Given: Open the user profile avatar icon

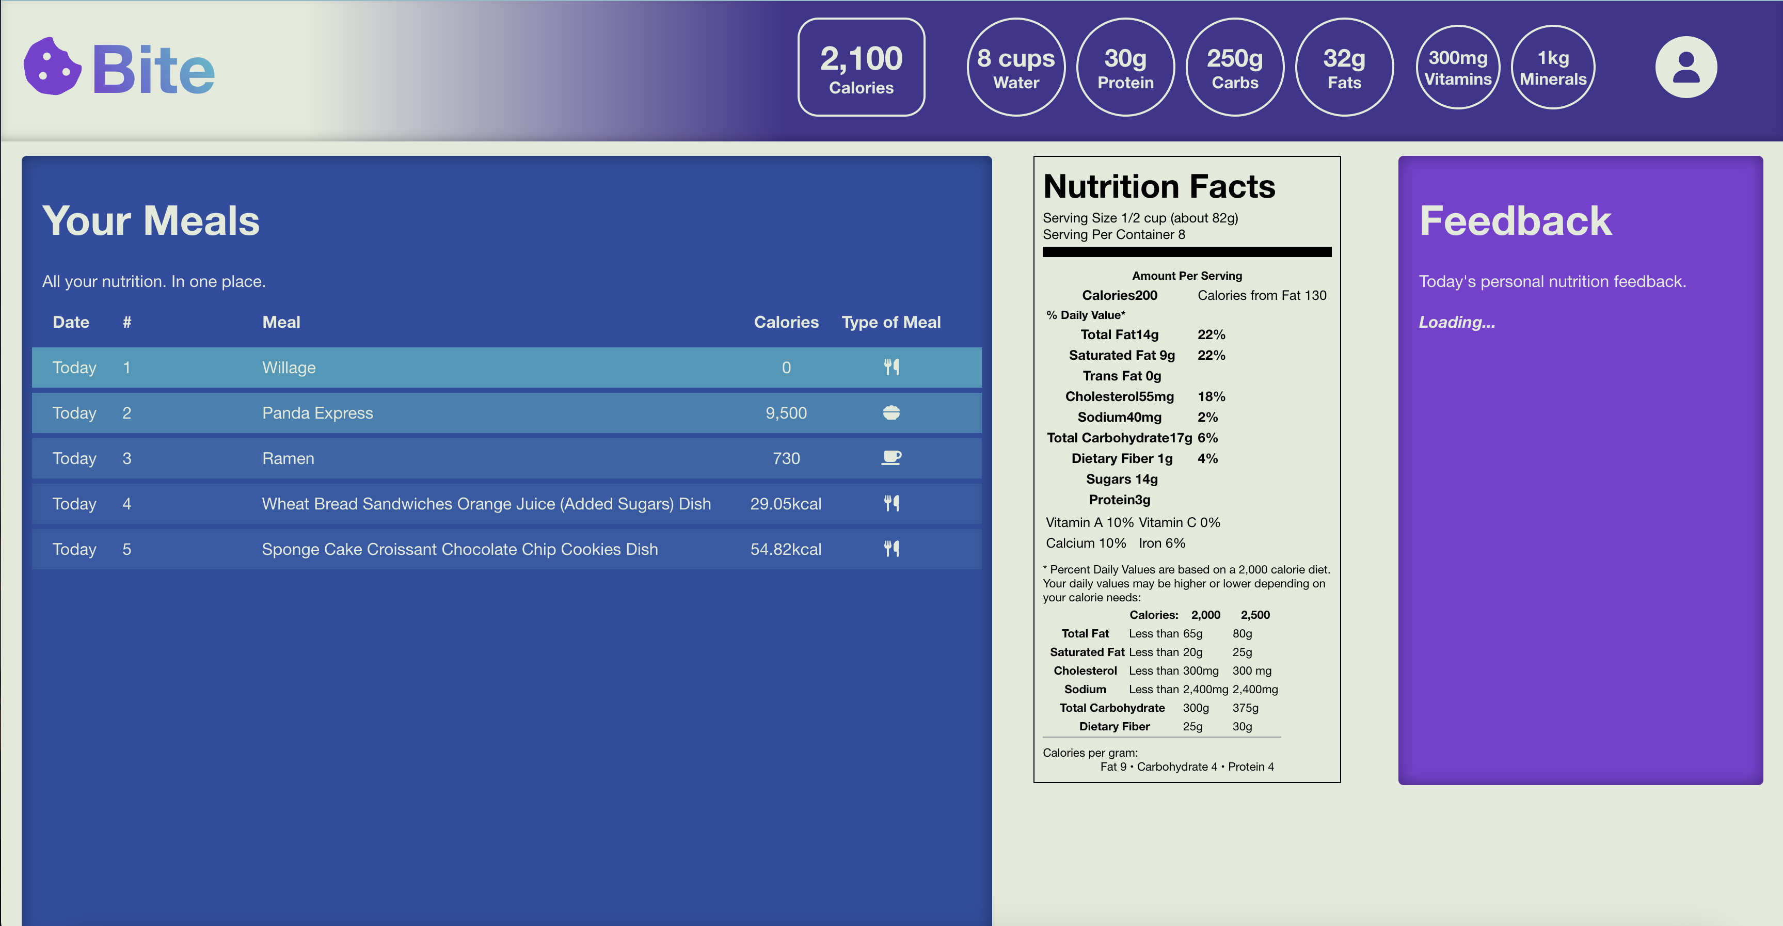Looking at the screenshot, I should [1685, 67].
